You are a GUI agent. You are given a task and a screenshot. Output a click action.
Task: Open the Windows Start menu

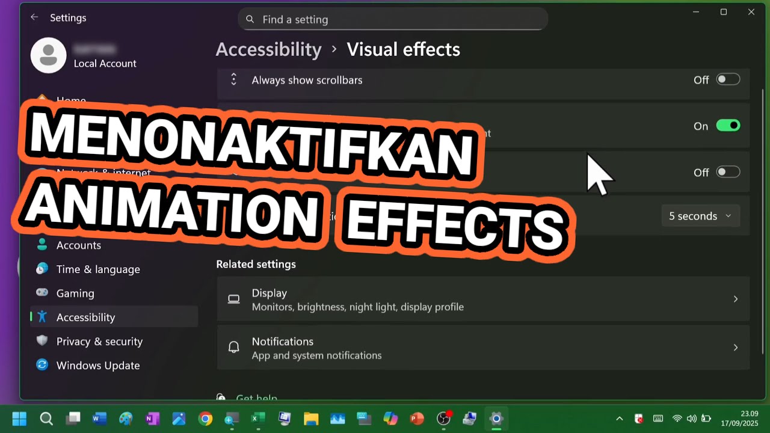(19, 419)
